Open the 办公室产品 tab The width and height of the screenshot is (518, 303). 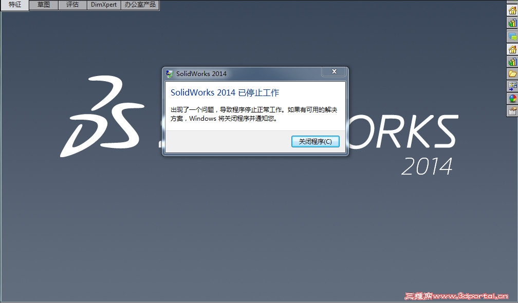(140, 5)
